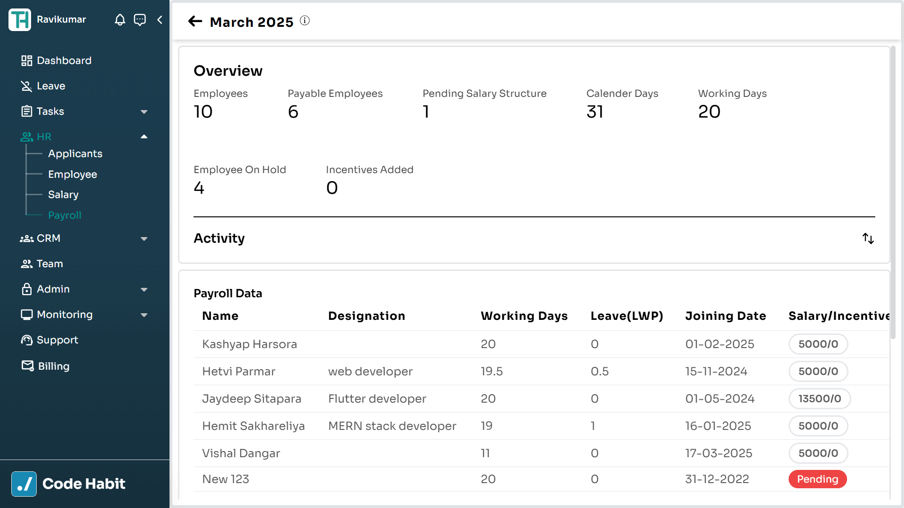Screen dimensions: 904x508
Task: Open the Team menu item
Action: 50,264
